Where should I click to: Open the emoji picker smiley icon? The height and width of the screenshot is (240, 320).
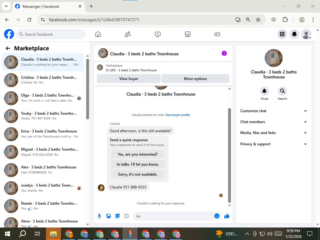(x=217, y=216)
